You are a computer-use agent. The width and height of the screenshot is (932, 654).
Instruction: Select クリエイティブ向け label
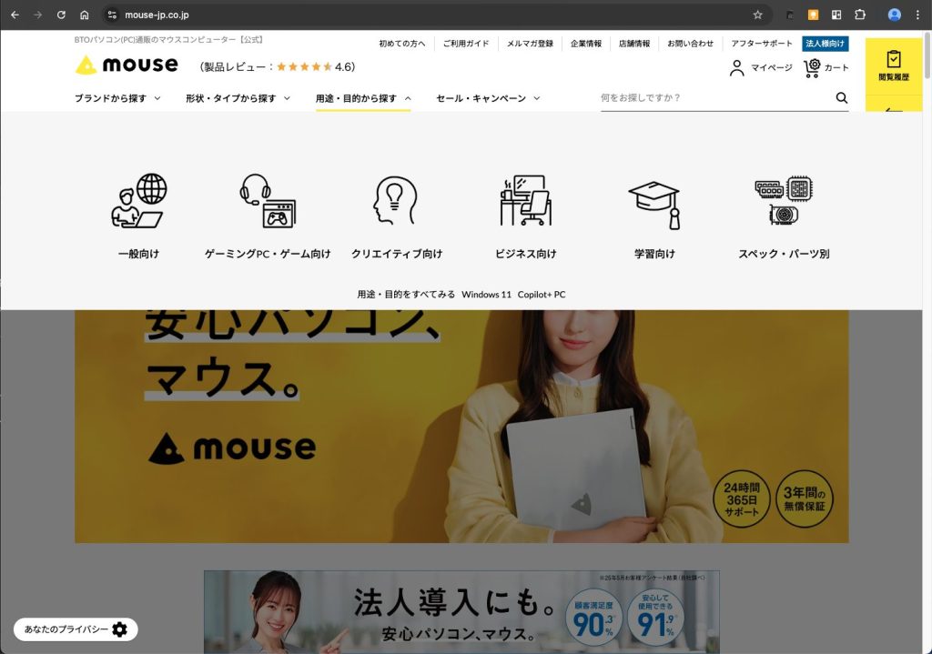pos(397,255)
